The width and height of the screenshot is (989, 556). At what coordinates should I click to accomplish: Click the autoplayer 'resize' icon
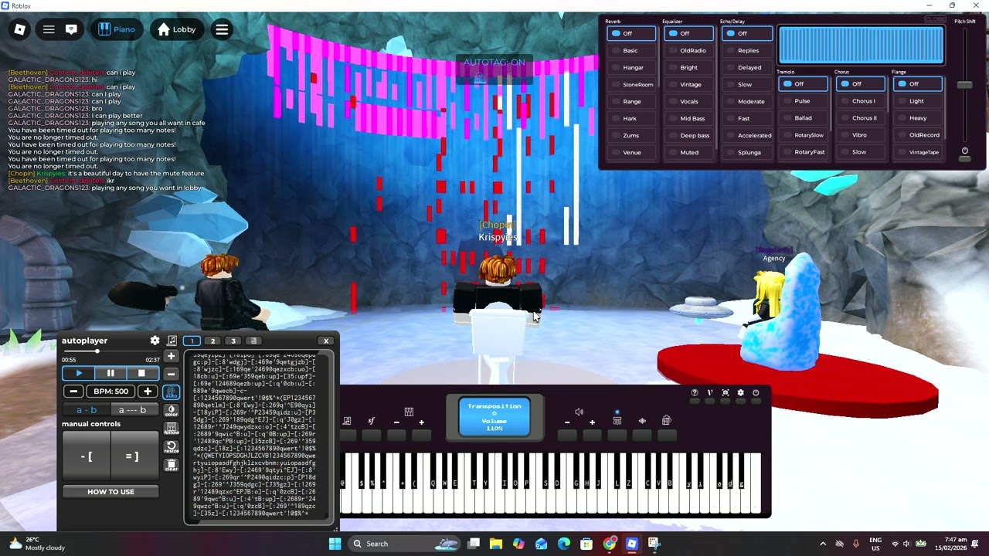pyautogui.click(x=172, y=448)
